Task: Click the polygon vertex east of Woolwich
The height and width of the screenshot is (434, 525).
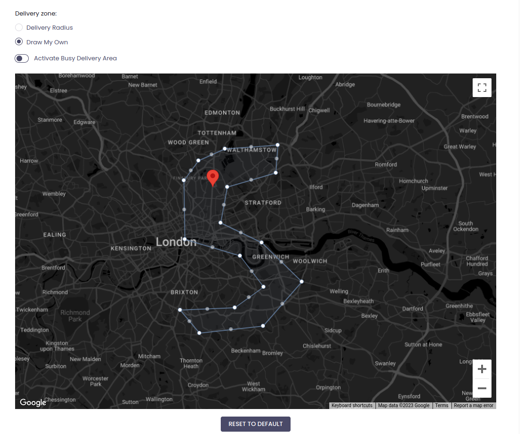Action: pos(302,281)
